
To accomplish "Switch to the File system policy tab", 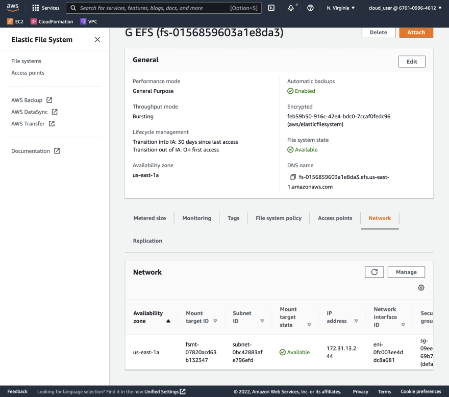I will point(279,218).
